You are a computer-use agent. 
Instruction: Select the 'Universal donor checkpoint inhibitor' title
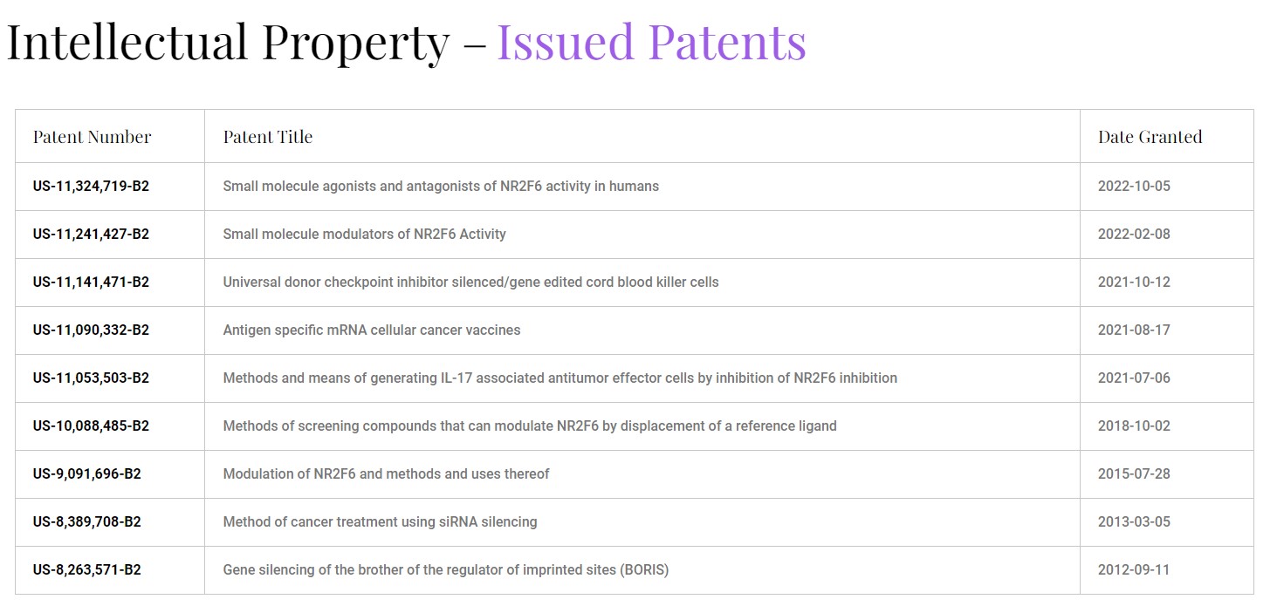point(471,282)
